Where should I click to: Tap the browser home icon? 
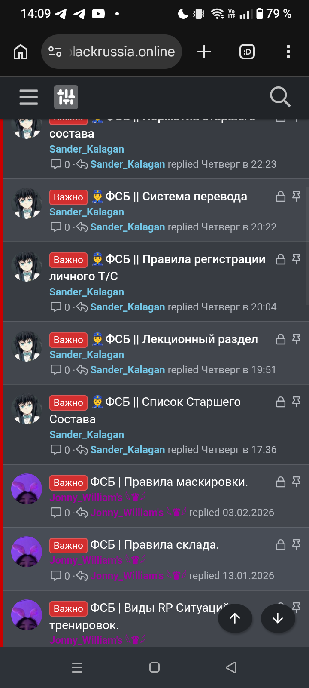click(21, 52)
